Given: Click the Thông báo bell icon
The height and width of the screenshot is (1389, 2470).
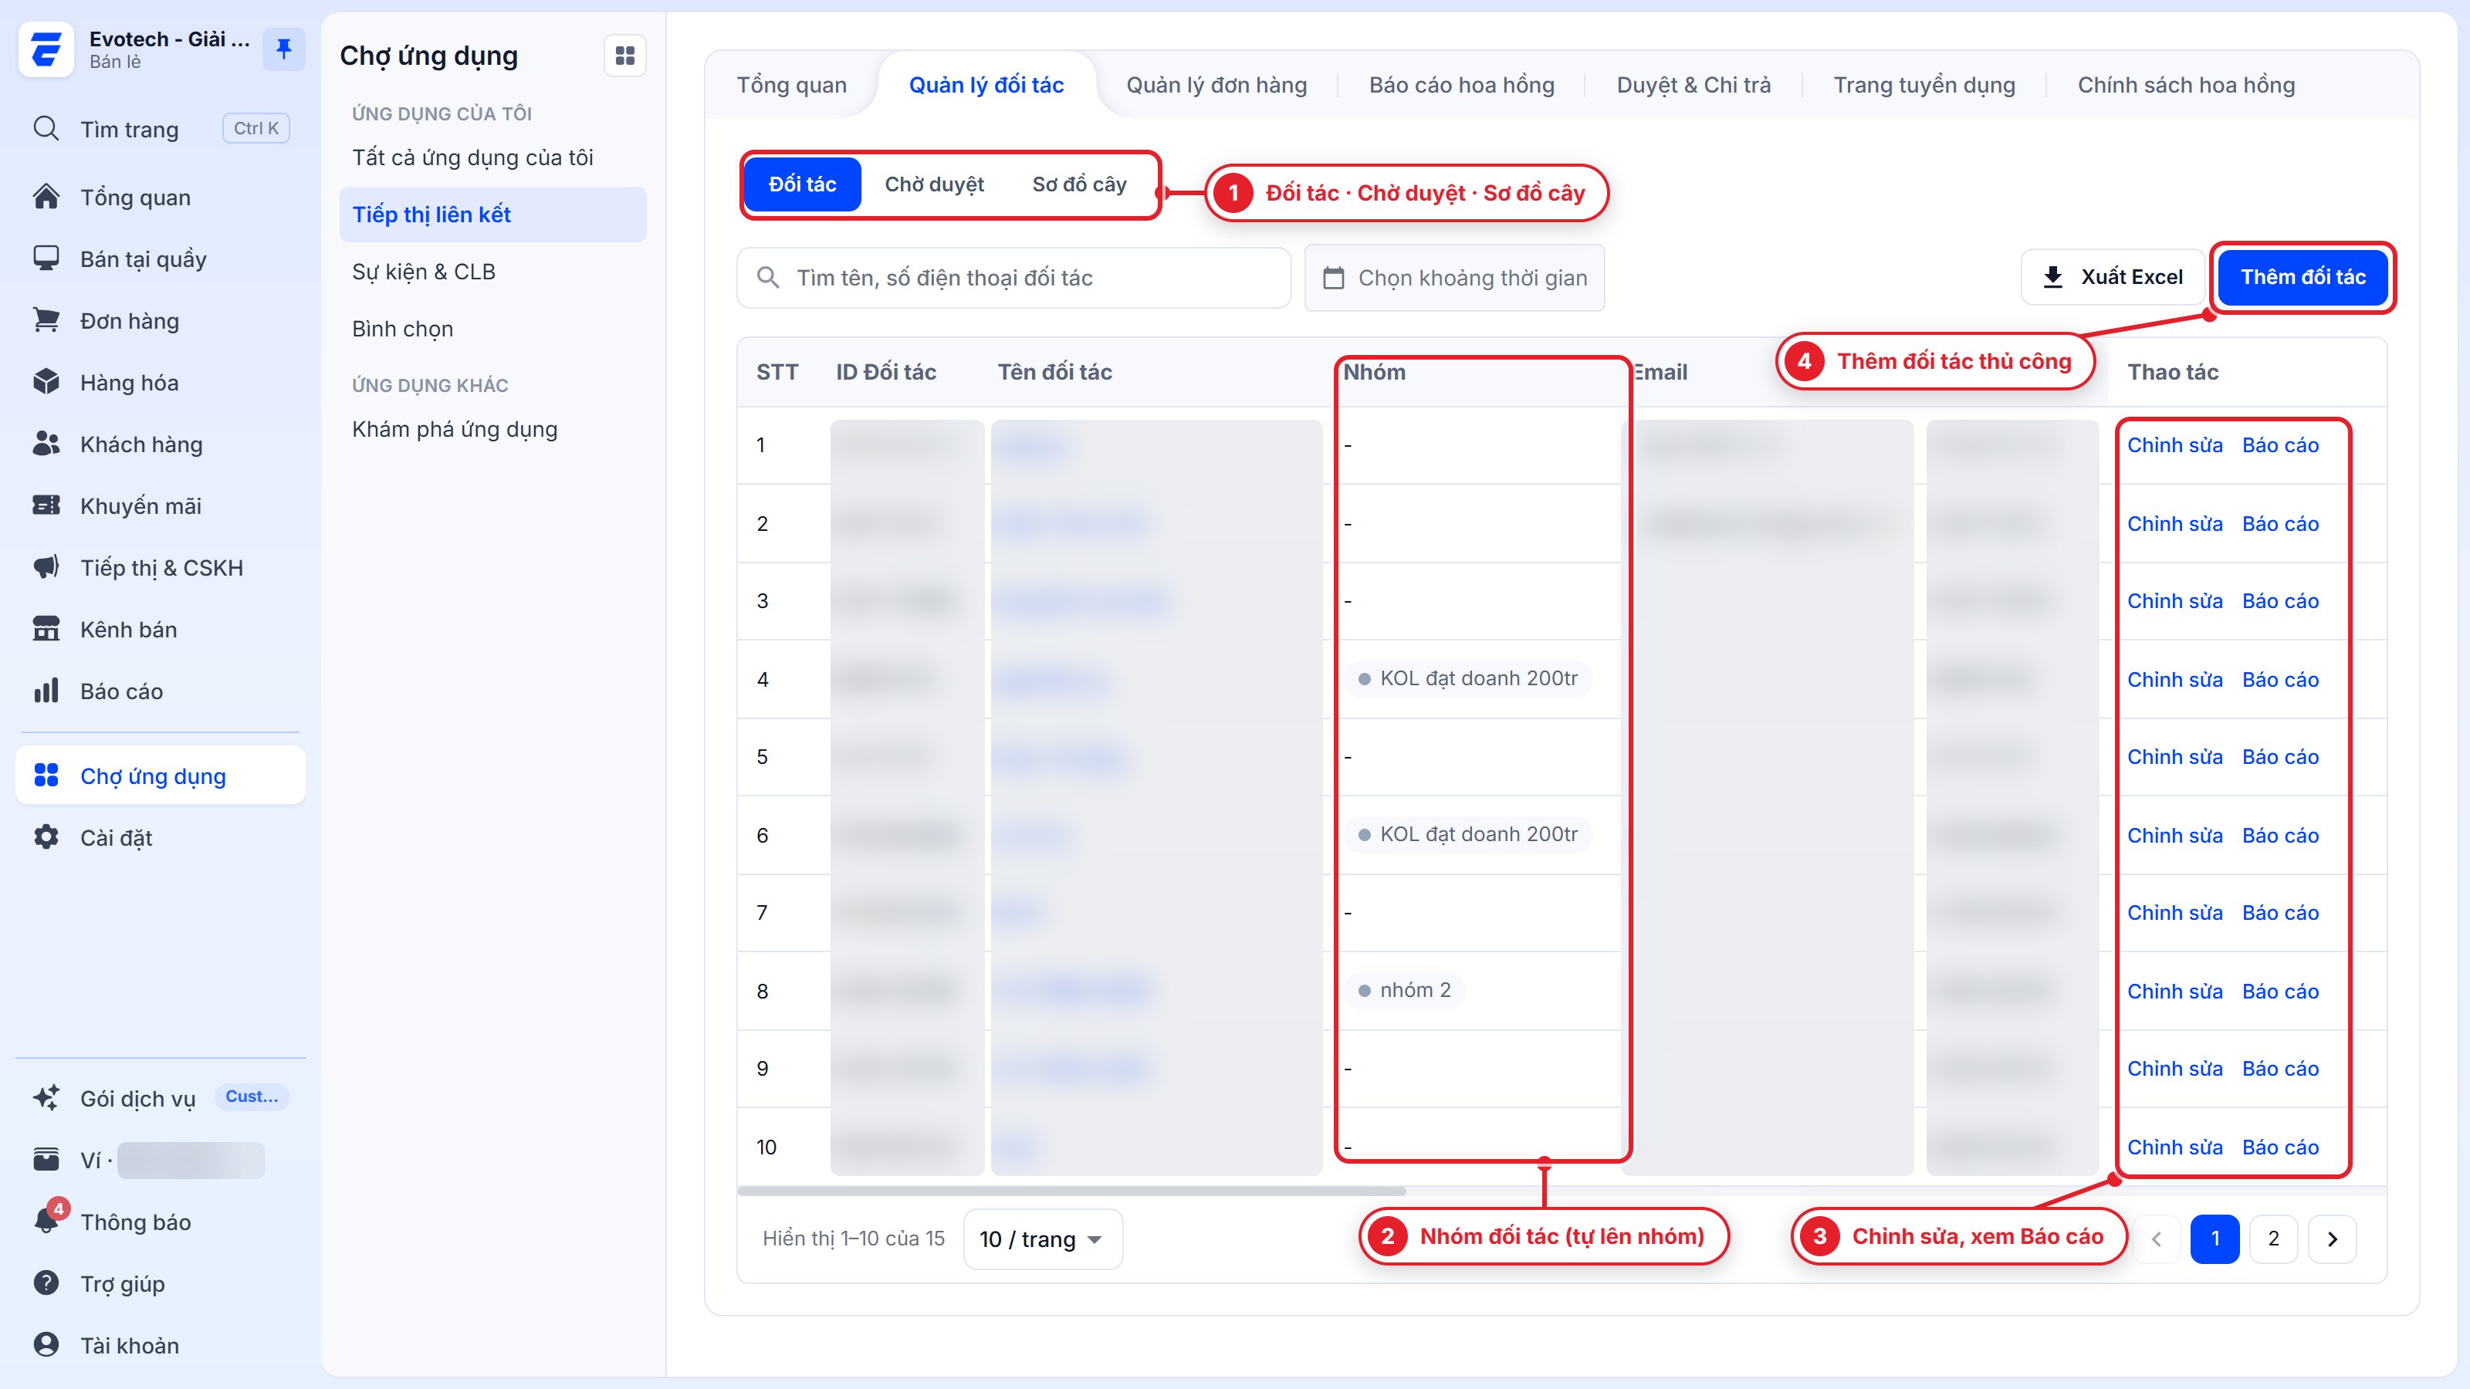Looking at the screenshot, I should pyautogui.click(x=46, y=1222).
